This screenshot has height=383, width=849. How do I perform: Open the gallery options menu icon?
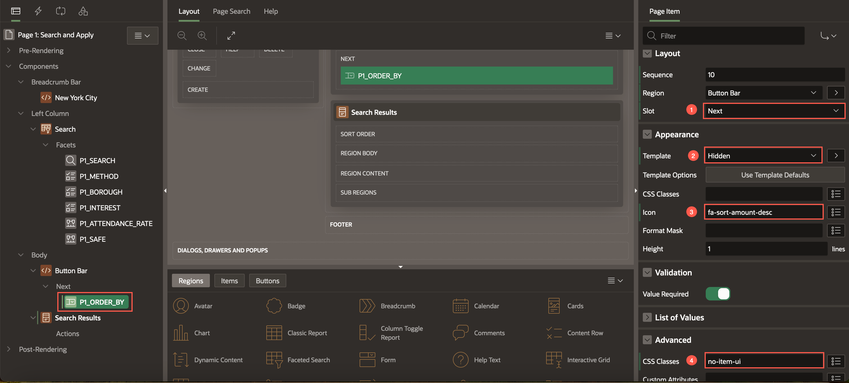pos(615,281)
